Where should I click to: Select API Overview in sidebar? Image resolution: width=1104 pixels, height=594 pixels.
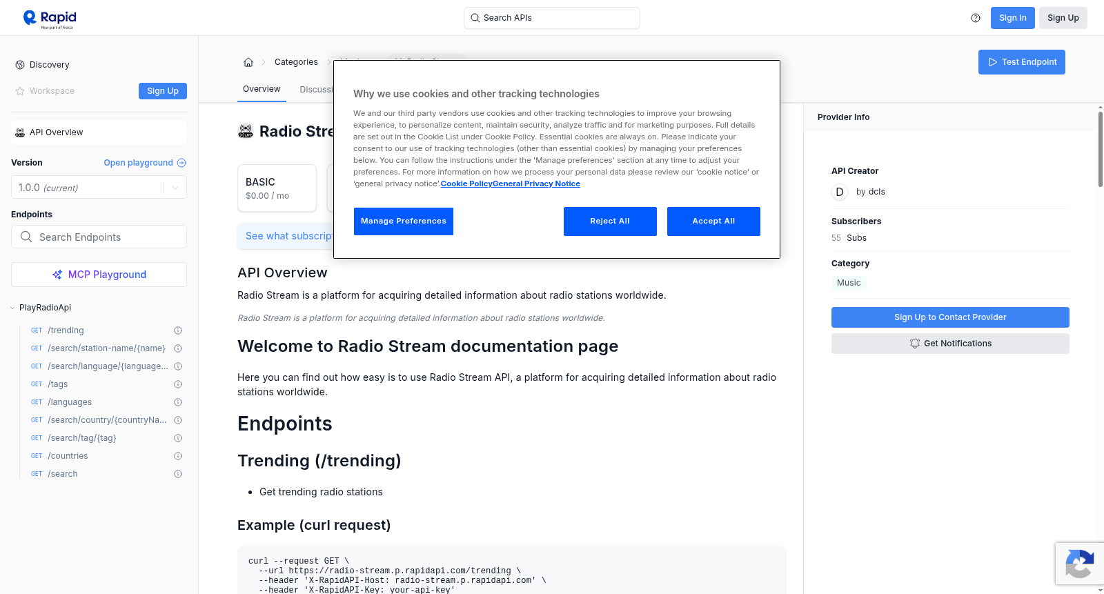(99, 132)
